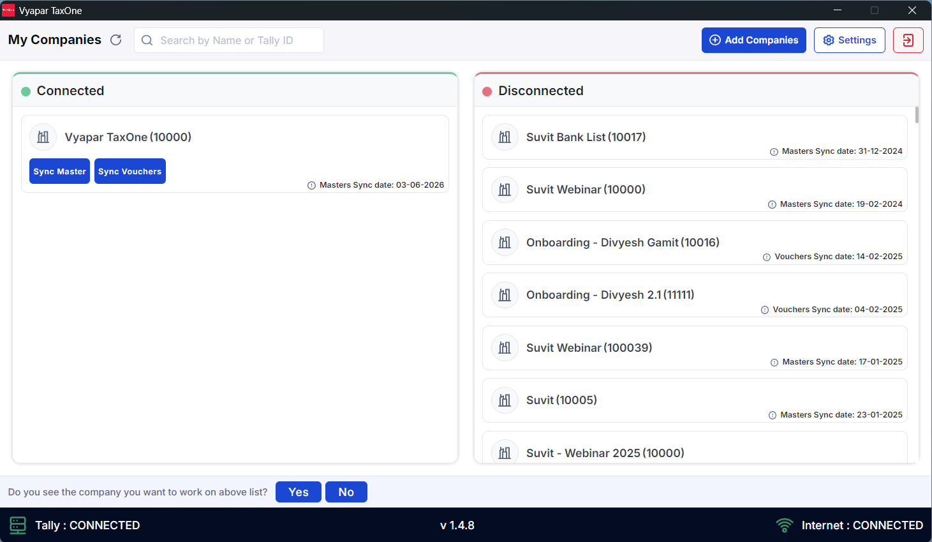Viewport: 932px width, 542px height.
Task: Click info icon beside sync date 31-12-2024
Action: pos(774,152)
